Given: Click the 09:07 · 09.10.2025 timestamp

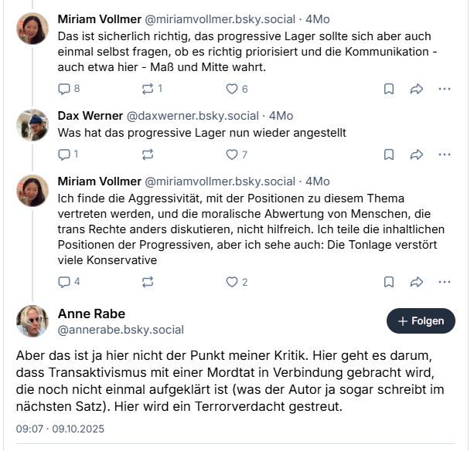Looking at the screenshot, I should coord(60,429).
